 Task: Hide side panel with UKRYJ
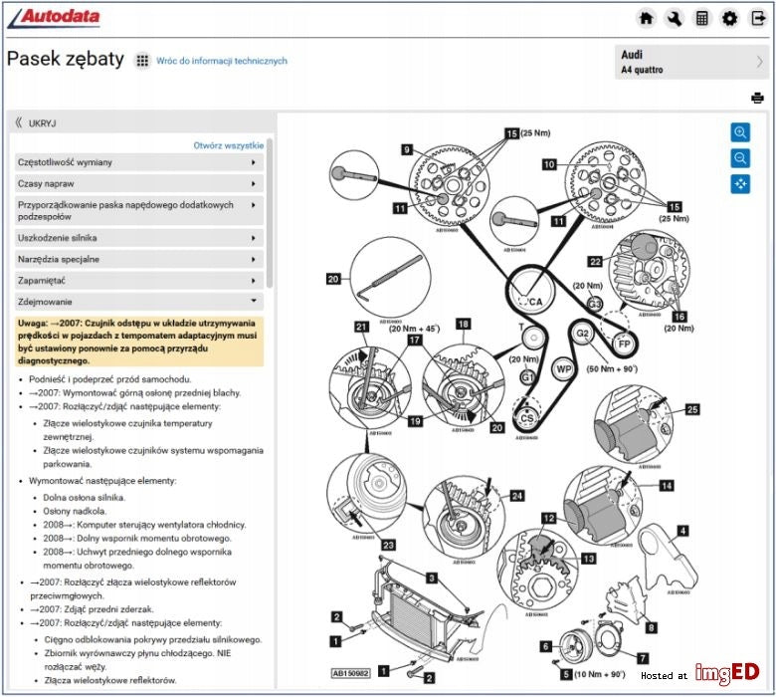coord(36,122)
